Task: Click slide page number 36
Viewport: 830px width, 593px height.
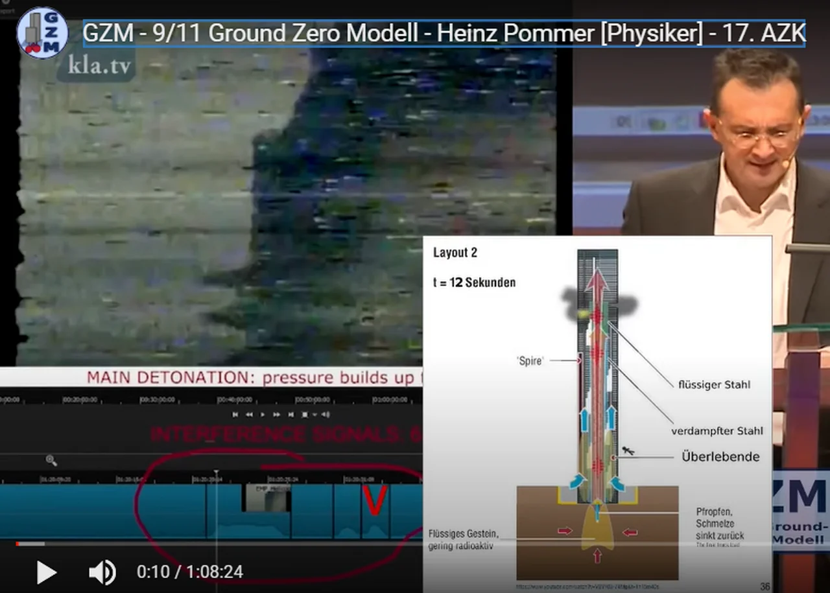Action: 765,587
